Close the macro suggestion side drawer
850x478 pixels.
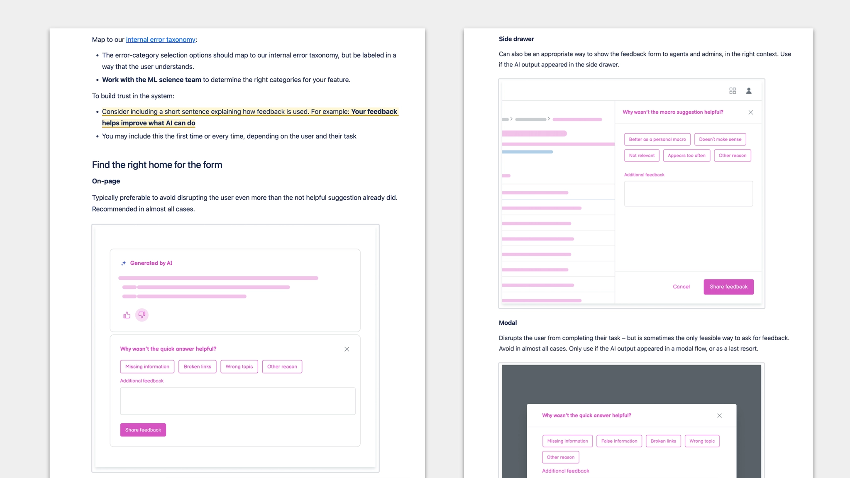(x=750, y=112)
